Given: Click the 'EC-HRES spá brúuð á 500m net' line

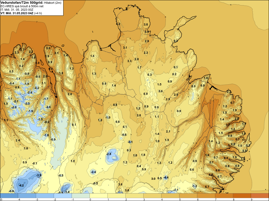Looking at the screenshot, I should tap(22, 6).
